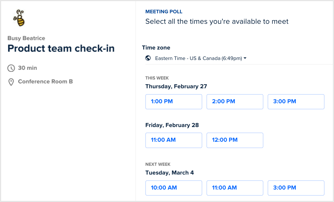The width and height of the screenshot is (334, 202).
Task: Click the Busy Beatrice host name
Action: pos(26,38)
